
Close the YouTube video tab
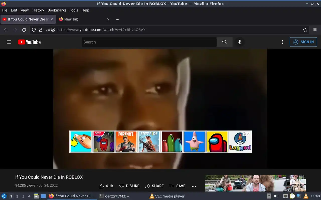[x=52, y=19]
